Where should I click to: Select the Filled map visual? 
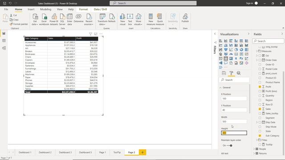point(226,54)
